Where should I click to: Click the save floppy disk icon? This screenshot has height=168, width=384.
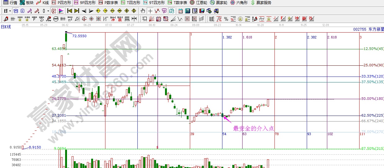[202, 11]
